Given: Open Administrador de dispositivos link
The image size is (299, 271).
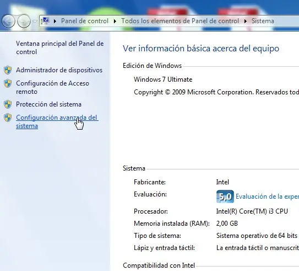Looking at the screenshot, I should 59,70.
